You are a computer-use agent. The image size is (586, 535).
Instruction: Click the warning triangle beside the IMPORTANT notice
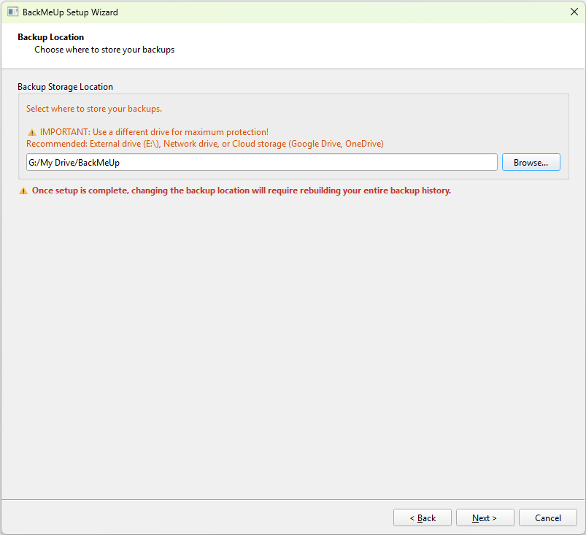click(31, 132)
